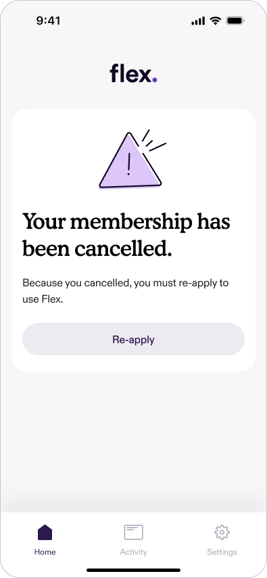267x578 pixels.
Task: Select the Activity tab label
Action: [133, 552]
